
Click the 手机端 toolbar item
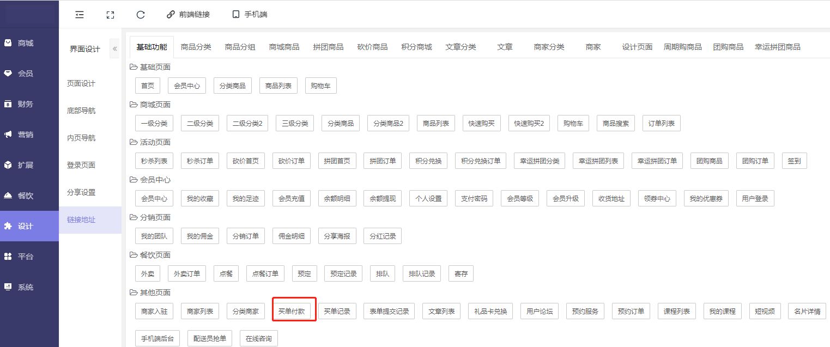(x=250, y=15)
